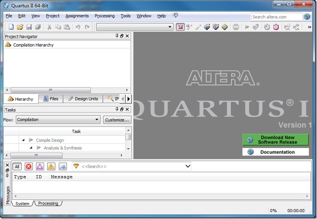Screen dimensions: 317x219
Task: Toggle the flagged messages filter
Action: coord(63,166)
